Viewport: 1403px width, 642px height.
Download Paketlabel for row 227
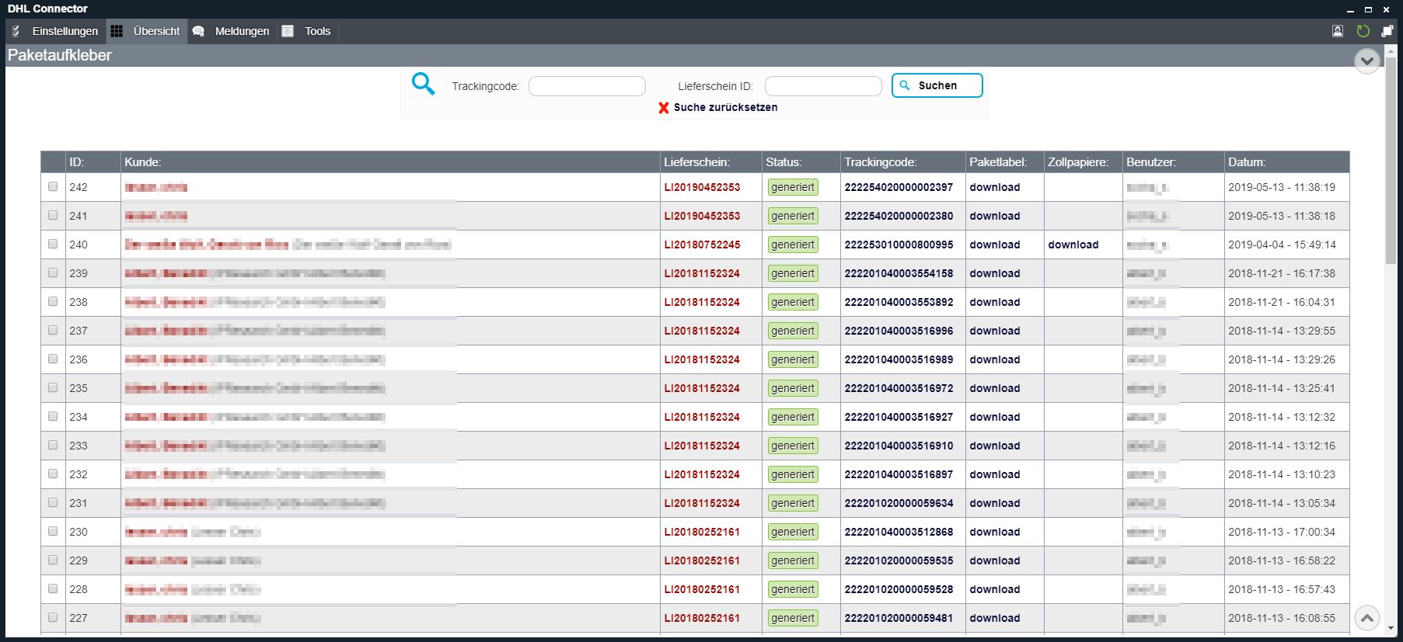point(994,618)
